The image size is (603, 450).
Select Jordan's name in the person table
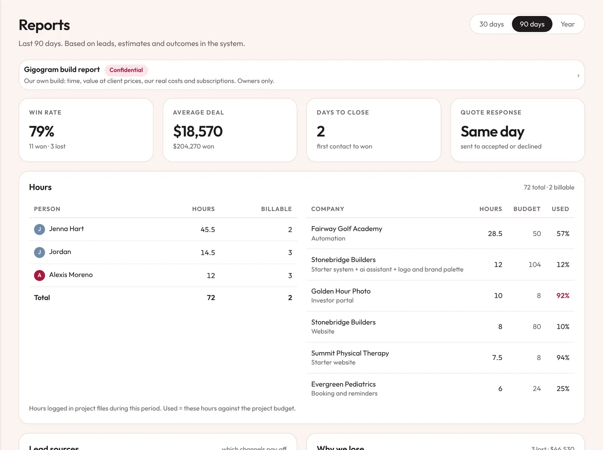[60, 251]
